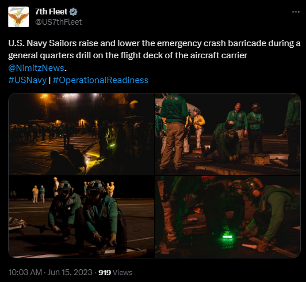Open the bottom-right photo with green glowing light

pyautogui.click(x=228, y=217)
